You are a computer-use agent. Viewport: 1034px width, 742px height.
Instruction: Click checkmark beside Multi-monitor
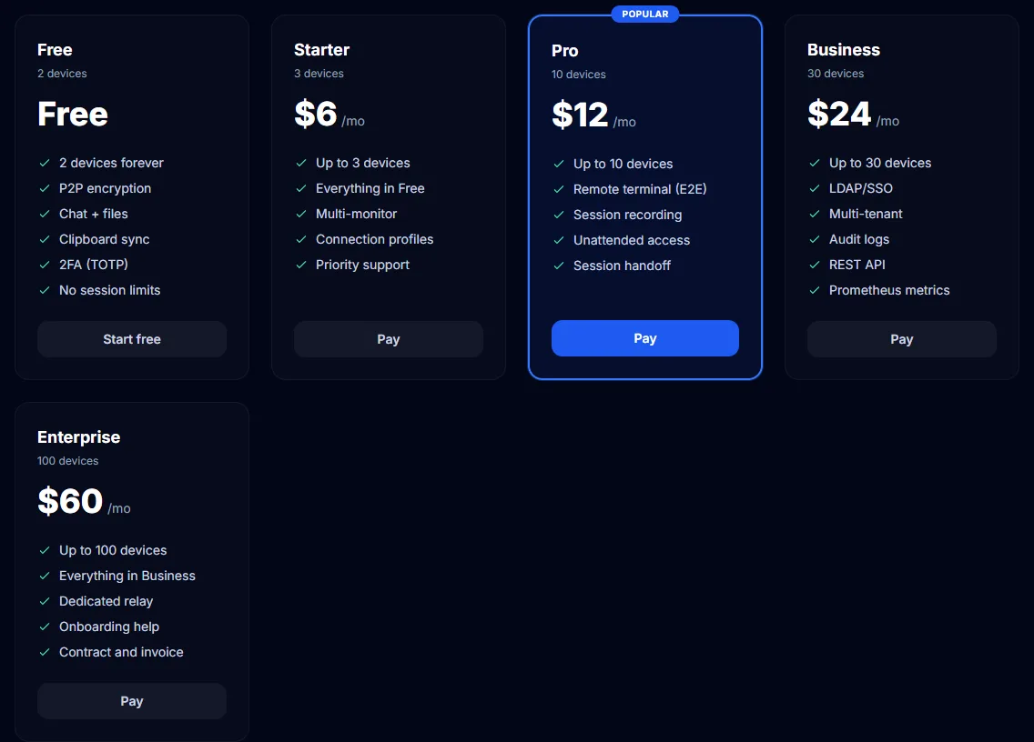[301, 214]
